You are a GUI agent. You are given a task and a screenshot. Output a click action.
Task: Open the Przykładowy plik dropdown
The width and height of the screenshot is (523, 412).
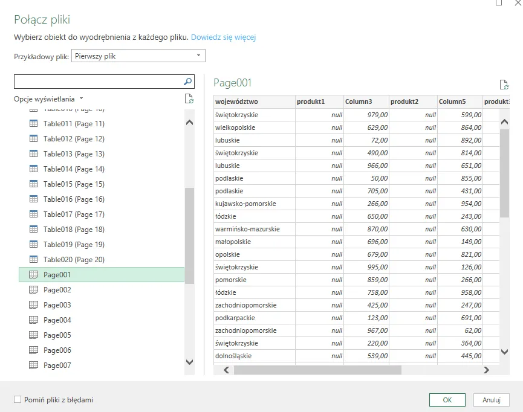[138, 56]
